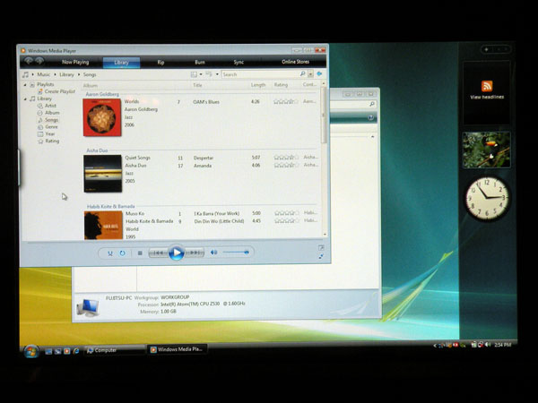
Task: Switch to Computer window on taskbar
Action: pos(115,350)
